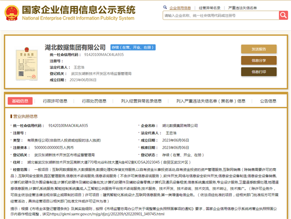Click the 经营范围 label

click(21, 170)
